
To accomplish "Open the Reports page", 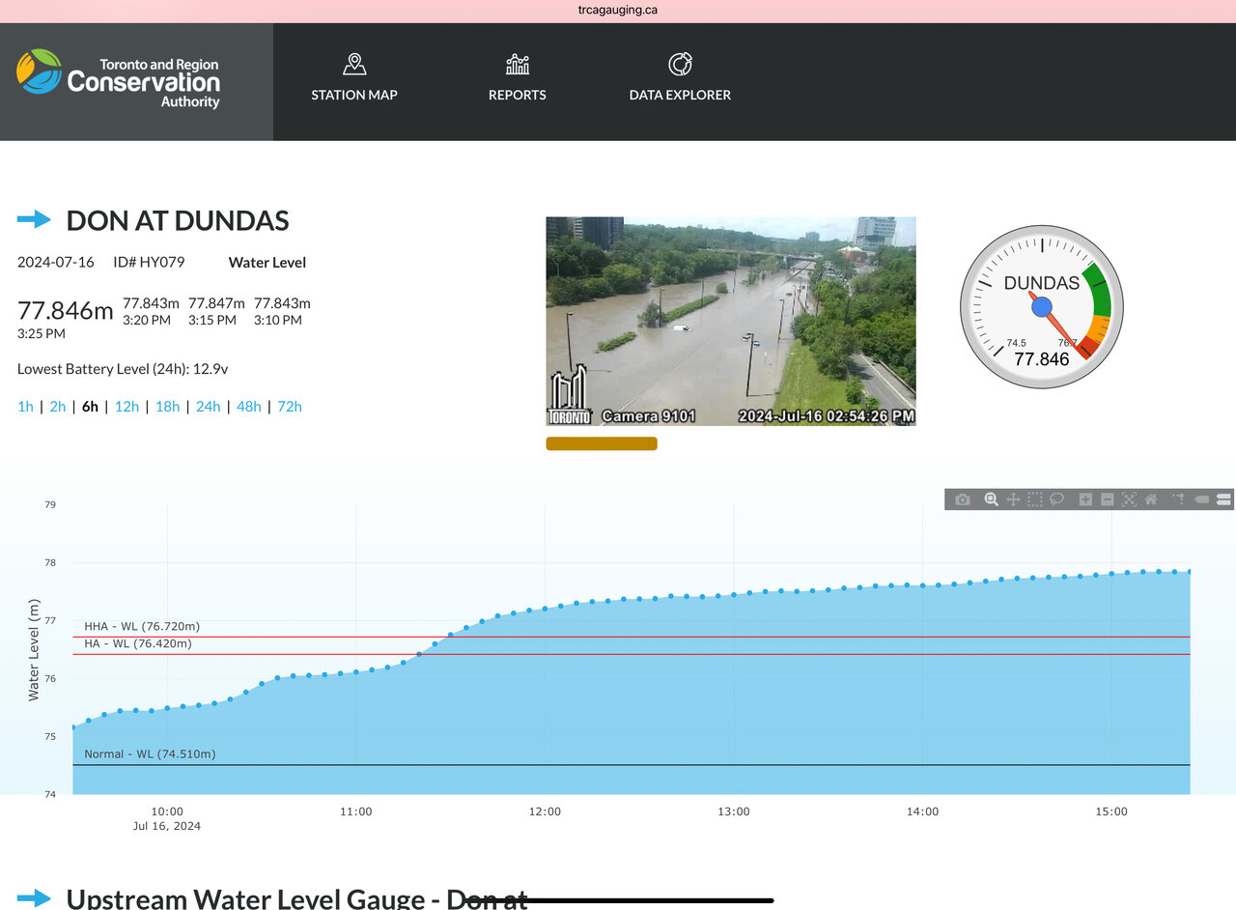I will [x=518, y=77].
